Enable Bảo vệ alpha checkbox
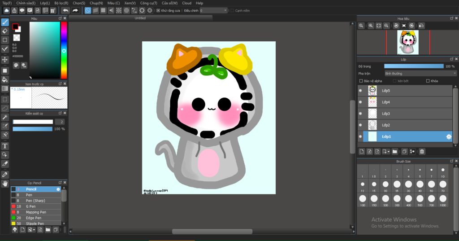 361,81
